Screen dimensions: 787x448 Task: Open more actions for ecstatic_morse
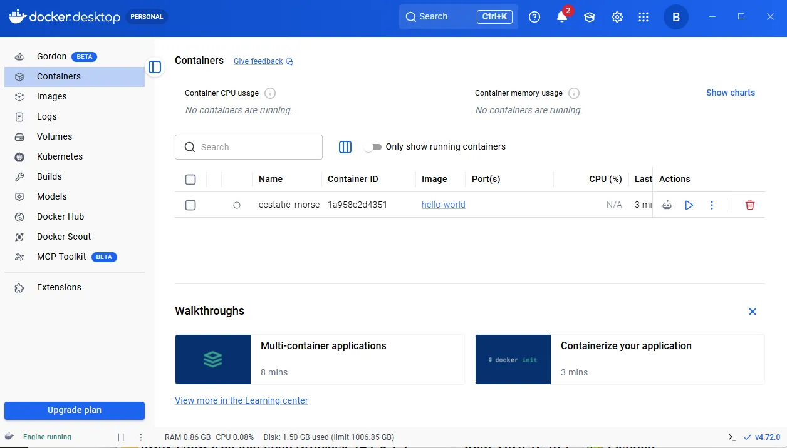pyautogui.click(x=712, y=205)
